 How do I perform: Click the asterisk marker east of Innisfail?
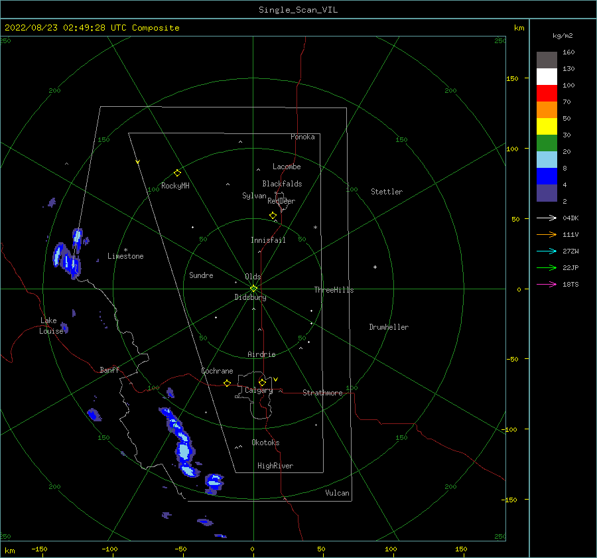[x=315, y=228]
